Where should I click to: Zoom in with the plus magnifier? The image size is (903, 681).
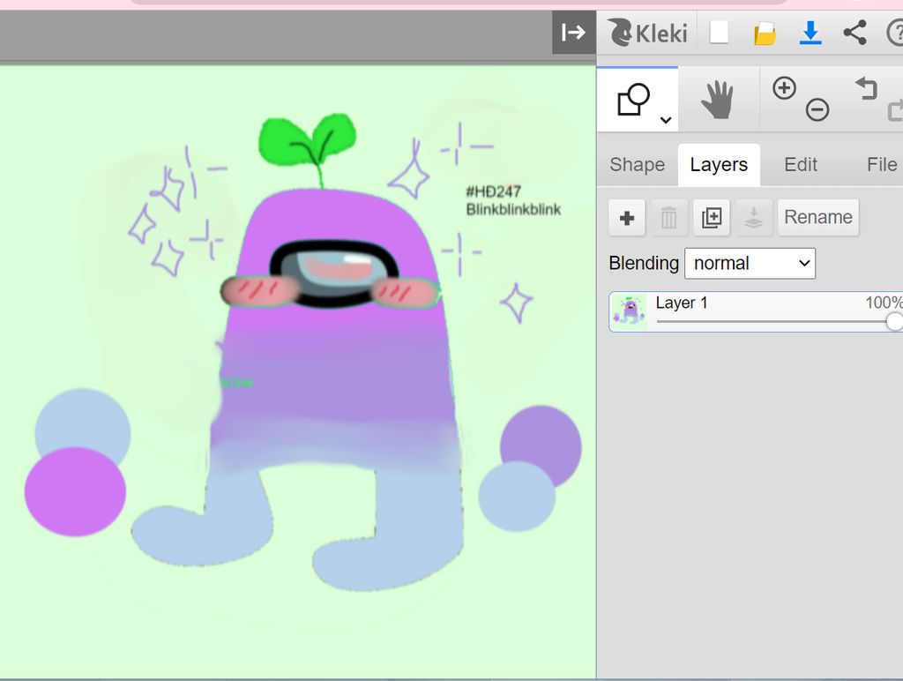(x=784, y=89)
